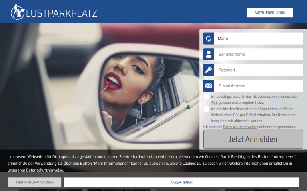Screen dimensions: 307x191
Task: Open the AGB link
Action: click(214, 103)
